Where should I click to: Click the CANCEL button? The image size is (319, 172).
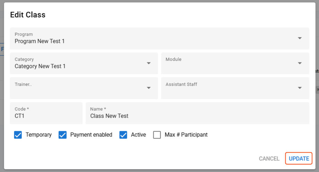click(269, 158)
